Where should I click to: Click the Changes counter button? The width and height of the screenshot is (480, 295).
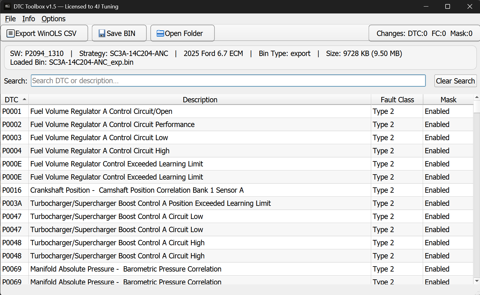[424, 33]
